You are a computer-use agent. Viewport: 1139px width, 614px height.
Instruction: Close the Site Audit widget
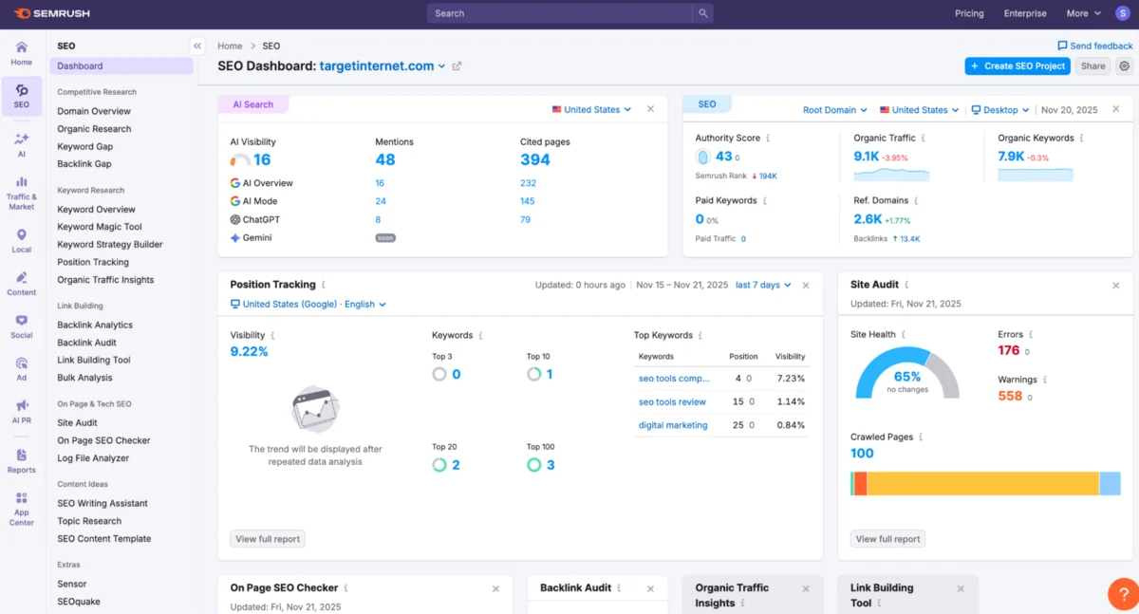pos(1116,285)
